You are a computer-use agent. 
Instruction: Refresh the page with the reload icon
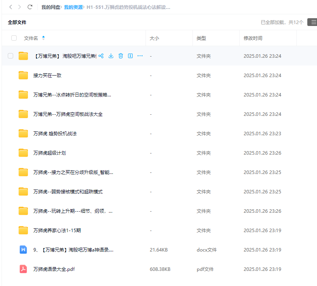(x=30, y=7)
